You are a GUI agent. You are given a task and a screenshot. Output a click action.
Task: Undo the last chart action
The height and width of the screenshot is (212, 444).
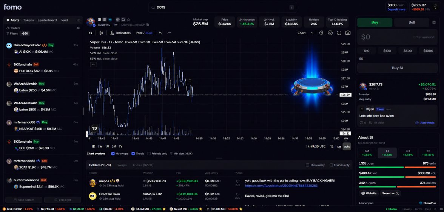[160, 33]
